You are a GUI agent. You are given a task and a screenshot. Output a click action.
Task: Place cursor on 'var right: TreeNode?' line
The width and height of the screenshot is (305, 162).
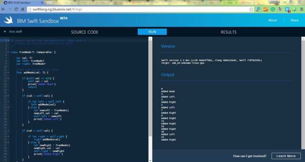tap(31, 64)
